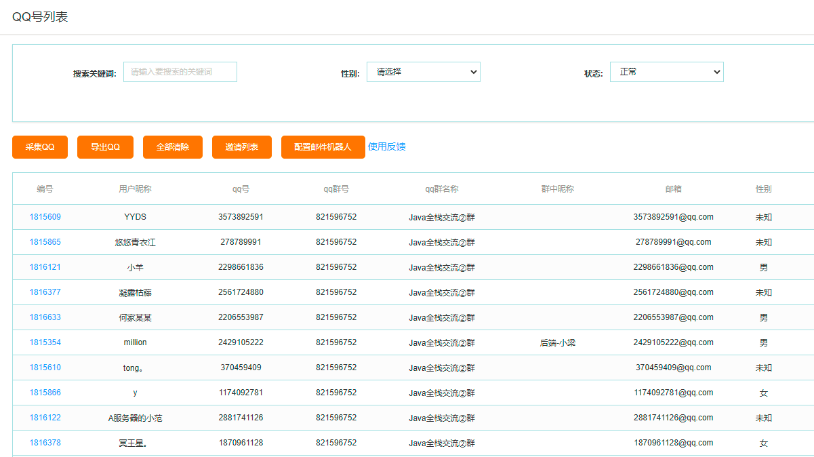
Task: Select record ID 1816122
Action: point(45,418)
